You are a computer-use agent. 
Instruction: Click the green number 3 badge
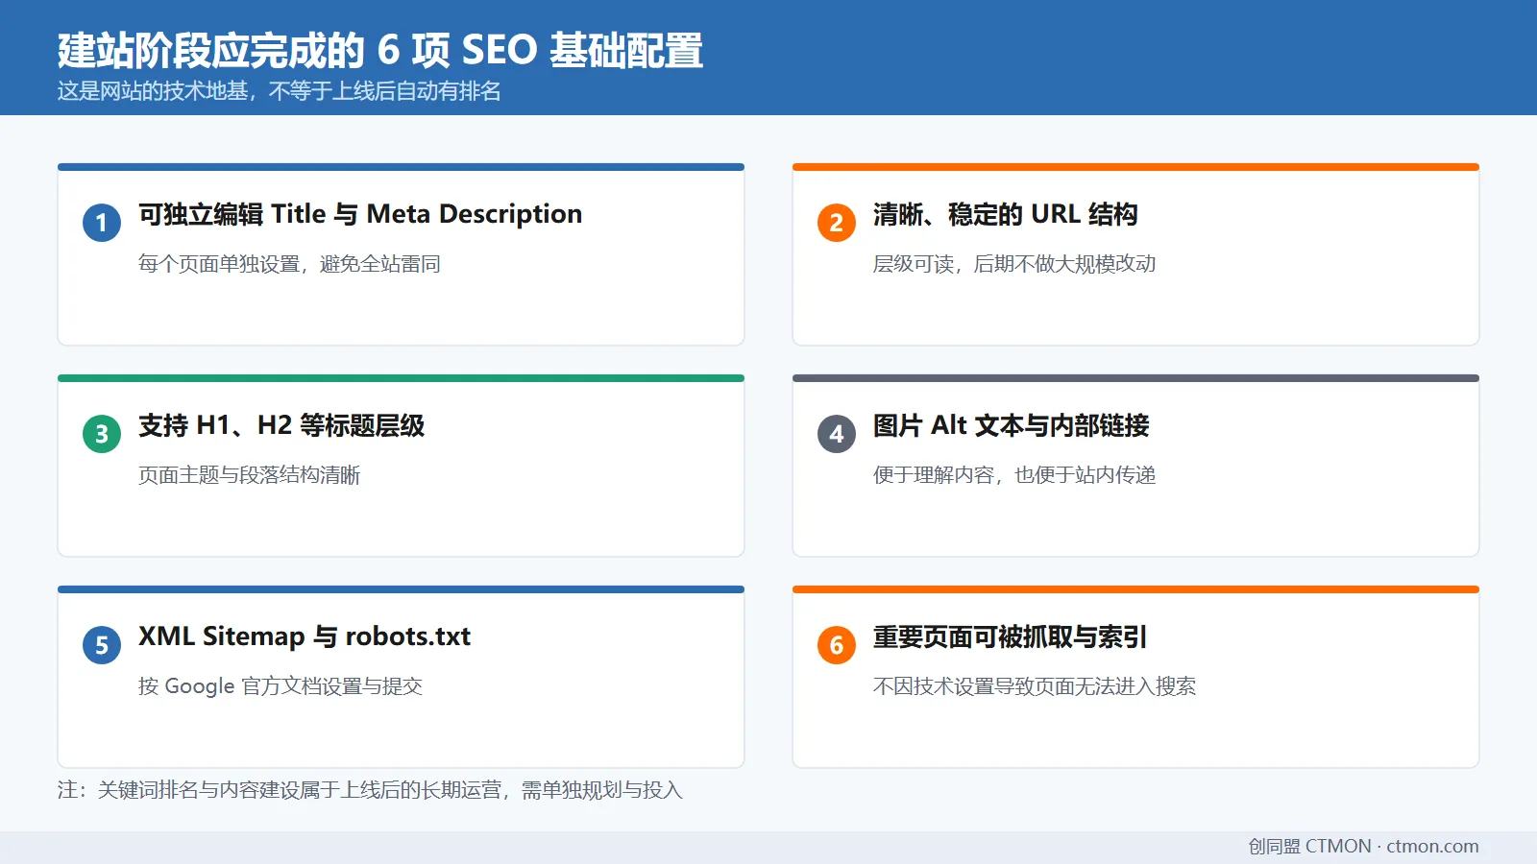click(x=102, y=434)
